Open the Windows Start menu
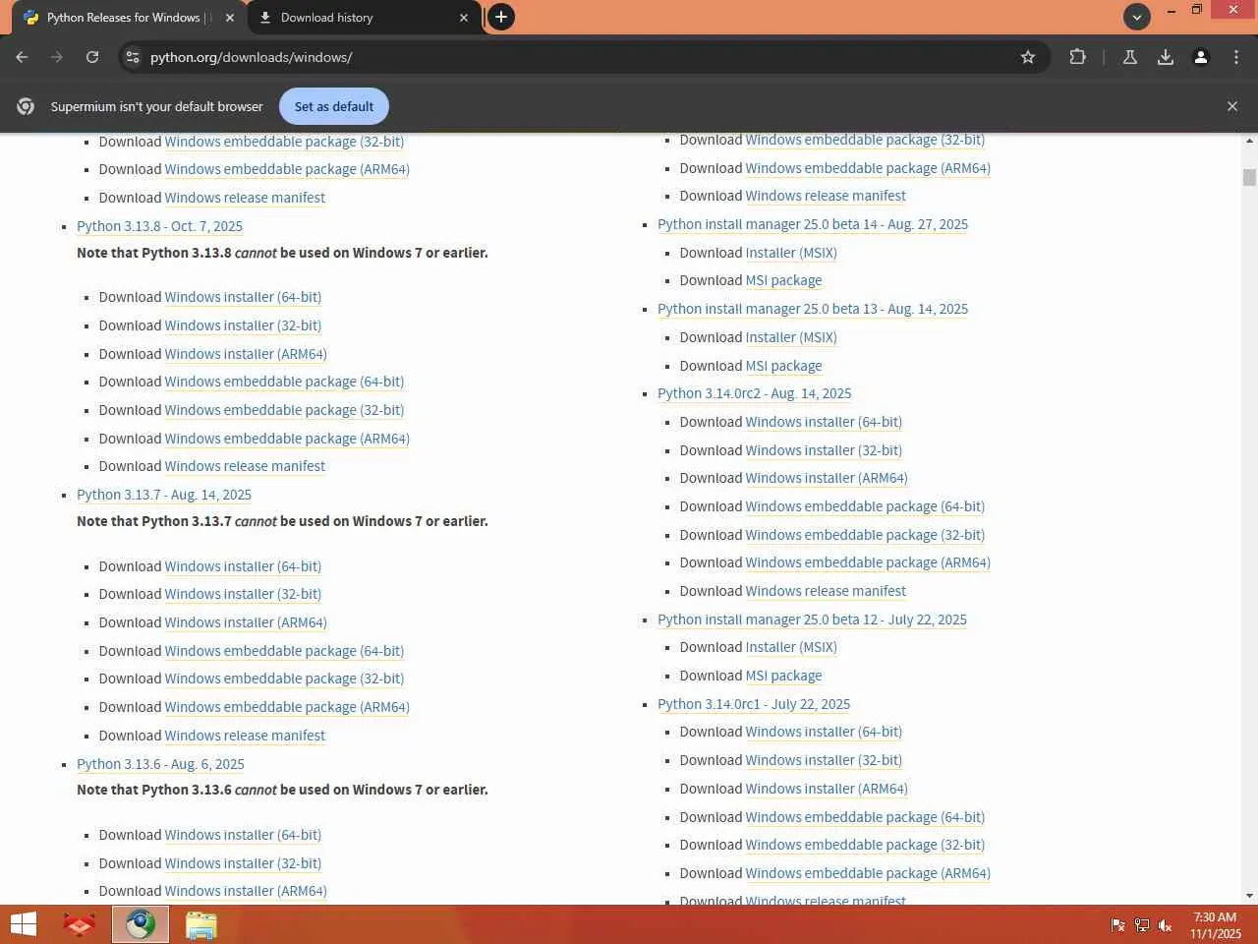The width and height of the screenshot is (1258, 944). tap(24, 924)
